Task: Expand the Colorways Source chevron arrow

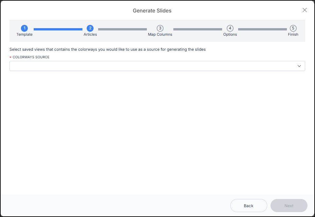Action: (299, 66)
